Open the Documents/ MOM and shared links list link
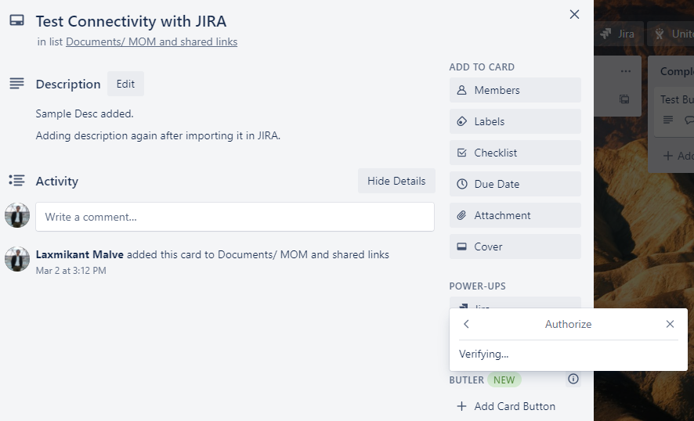The height and width of the screenshot is (421, 694). (x=151, y=41)
